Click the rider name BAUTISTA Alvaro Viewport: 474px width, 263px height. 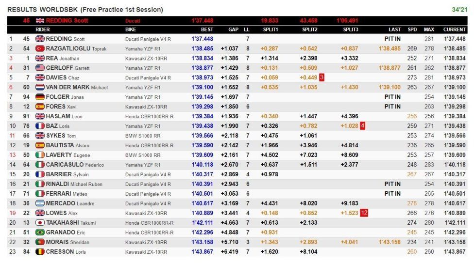pyautogui.click(x=68, y=145)
